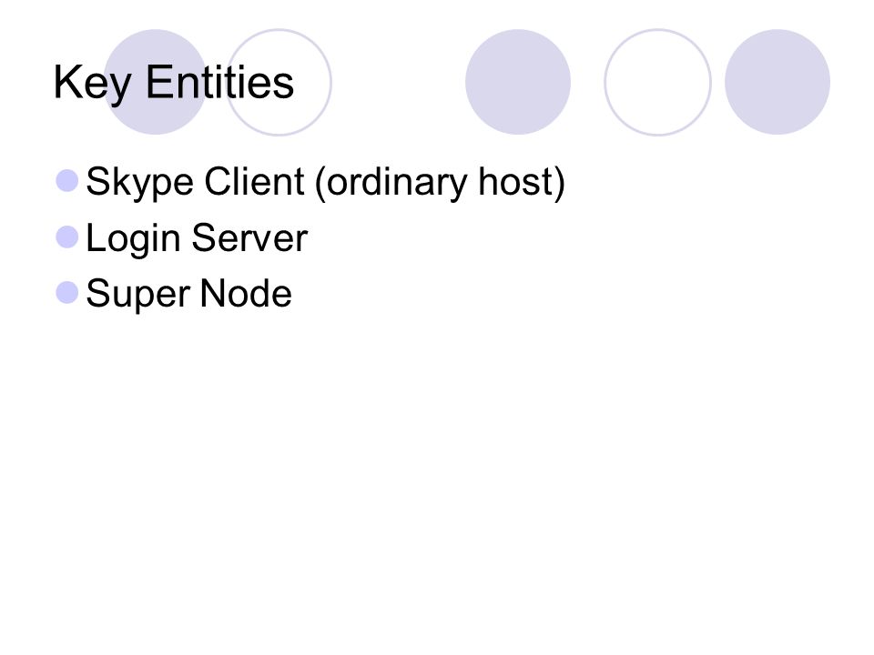Click the bullet dot beside Super Node
The height and width of the screenshot is (655, 874).
[x=66, y=292]
